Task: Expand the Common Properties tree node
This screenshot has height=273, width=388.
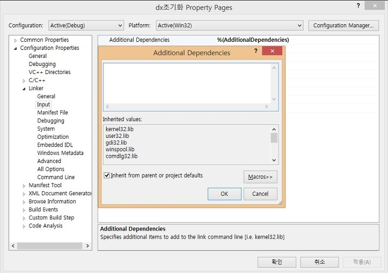Action: 16,40
